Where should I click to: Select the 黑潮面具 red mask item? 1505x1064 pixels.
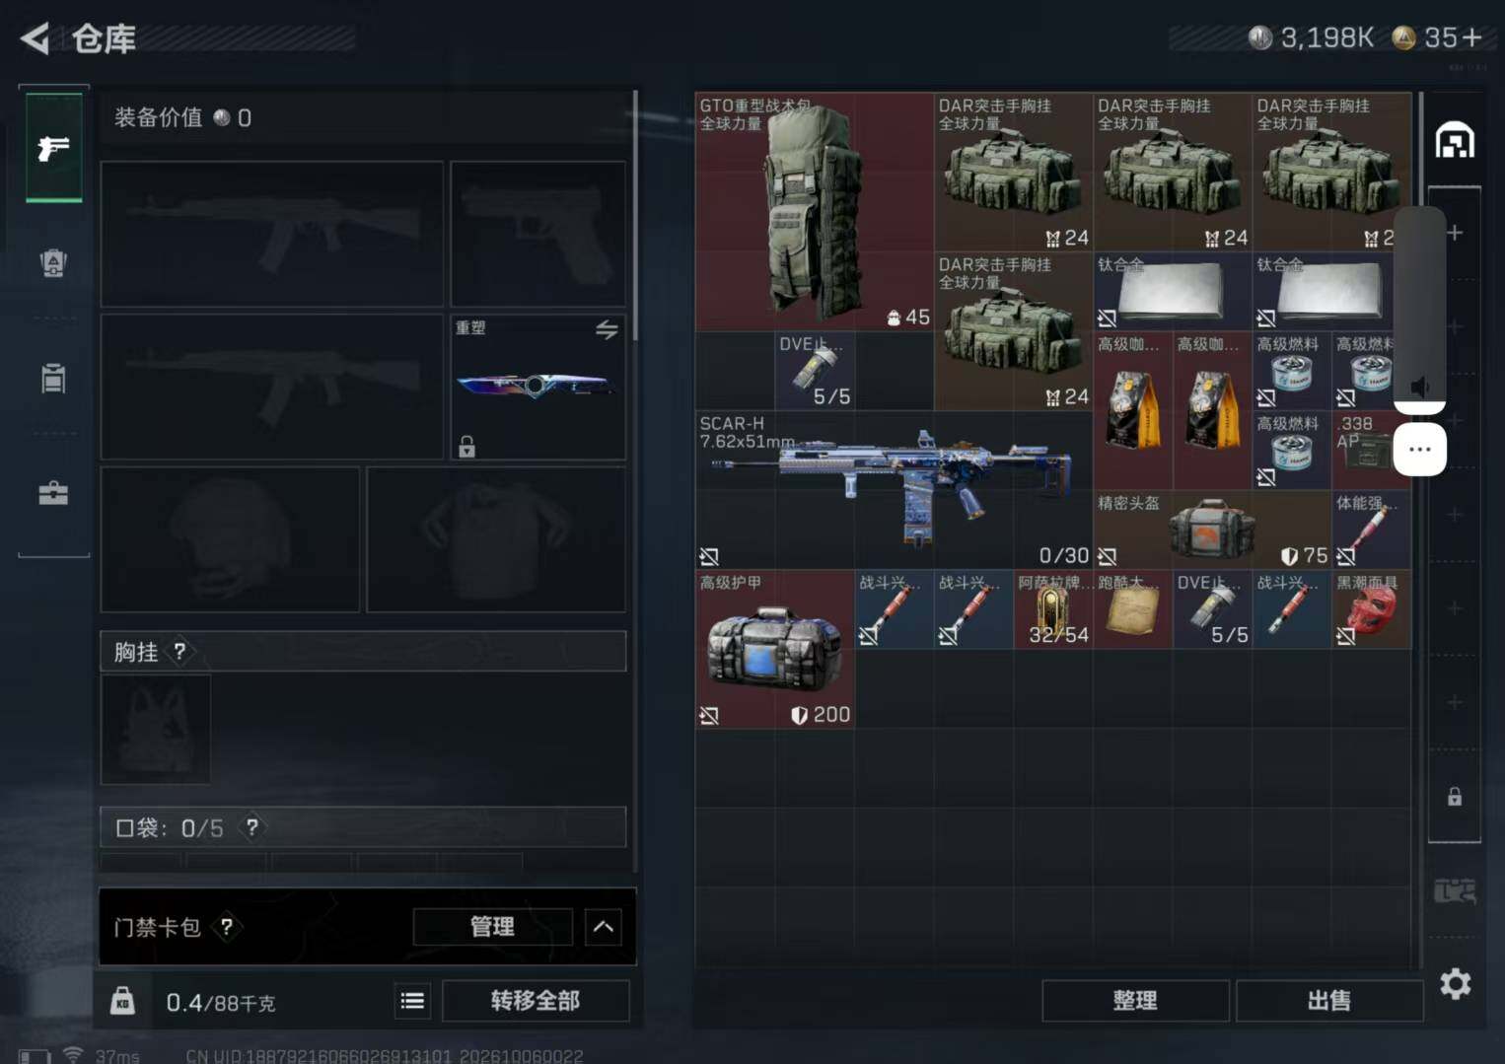(x=1372, y=609)
